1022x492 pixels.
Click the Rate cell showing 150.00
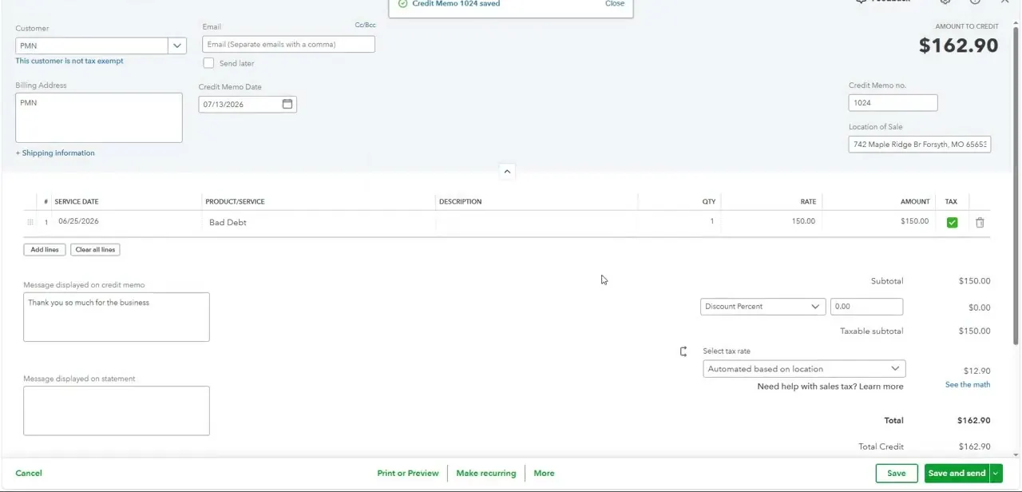point(770,222)
